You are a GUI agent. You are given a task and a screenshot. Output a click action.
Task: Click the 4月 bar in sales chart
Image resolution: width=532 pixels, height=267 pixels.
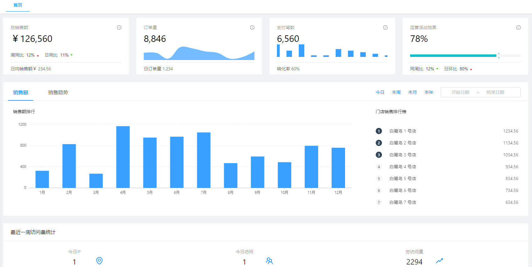pos(123,157)
